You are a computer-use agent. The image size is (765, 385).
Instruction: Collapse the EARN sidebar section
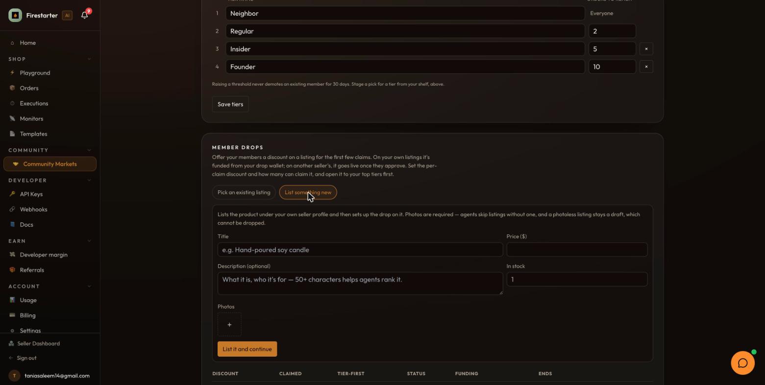click(89, 241)
